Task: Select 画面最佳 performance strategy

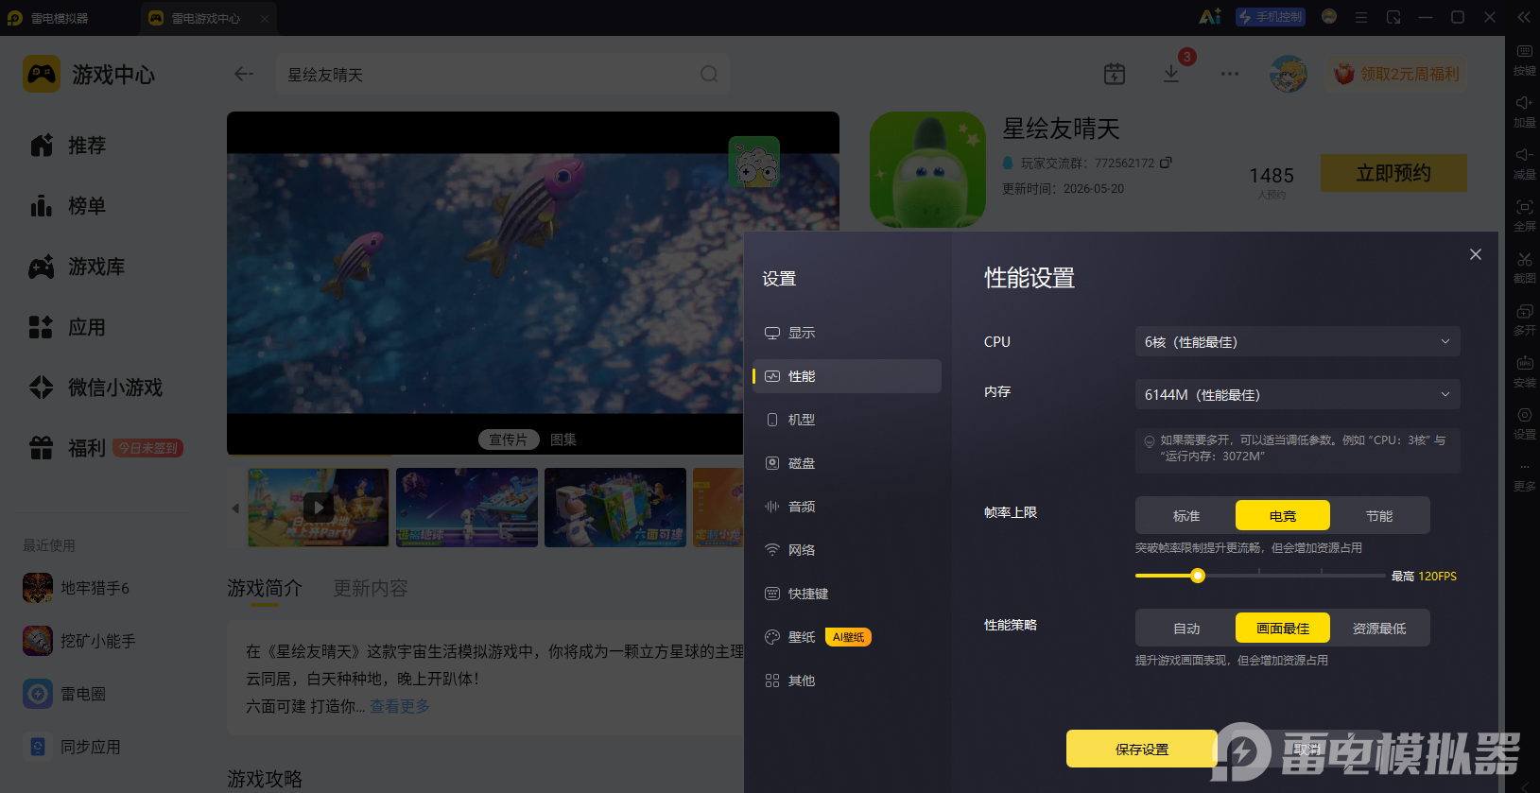Action: click(1283, 628)
